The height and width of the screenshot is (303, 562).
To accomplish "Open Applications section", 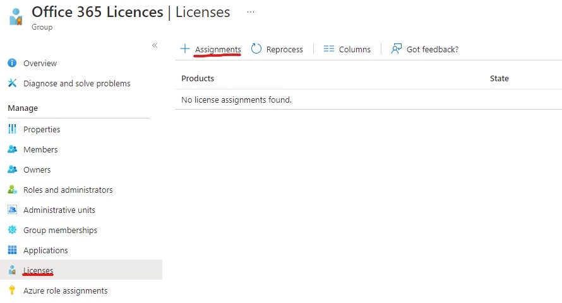I will (x=45, y=251).
